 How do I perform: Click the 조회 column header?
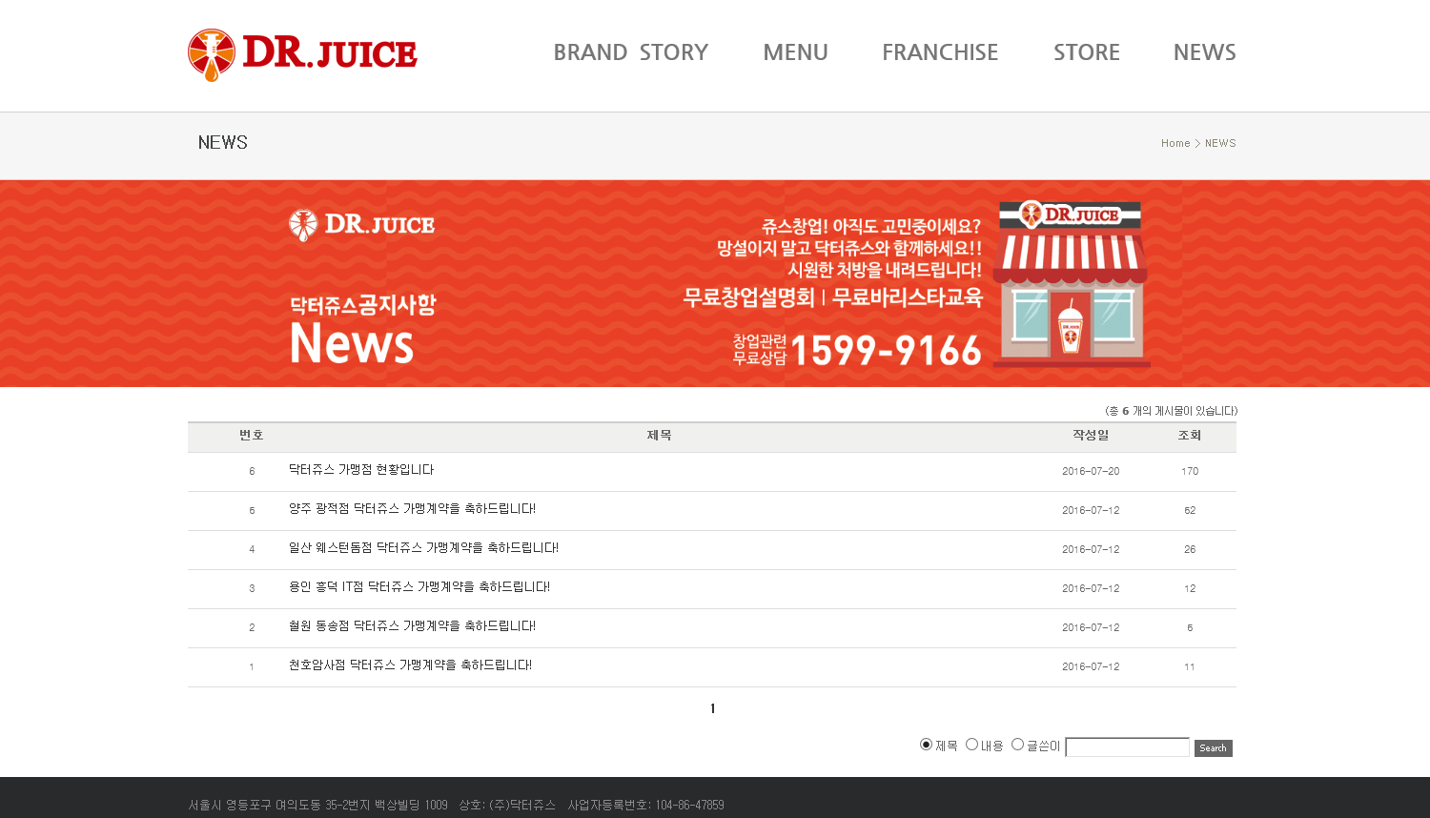tap(1190, 435)
